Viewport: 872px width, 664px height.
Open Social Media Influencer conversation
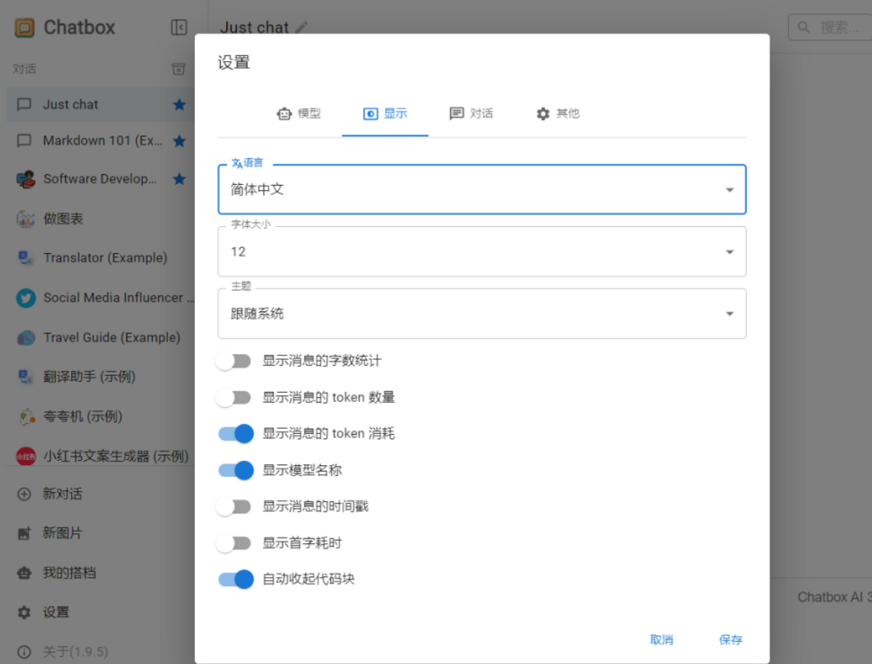point(101,298)
